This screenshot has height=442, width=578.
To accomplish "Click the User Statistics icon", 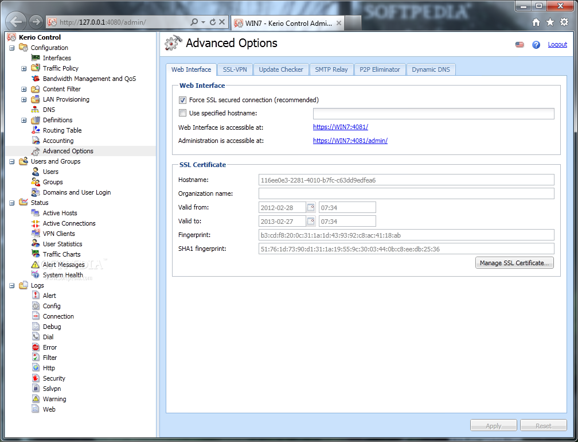I will (36, 244).
